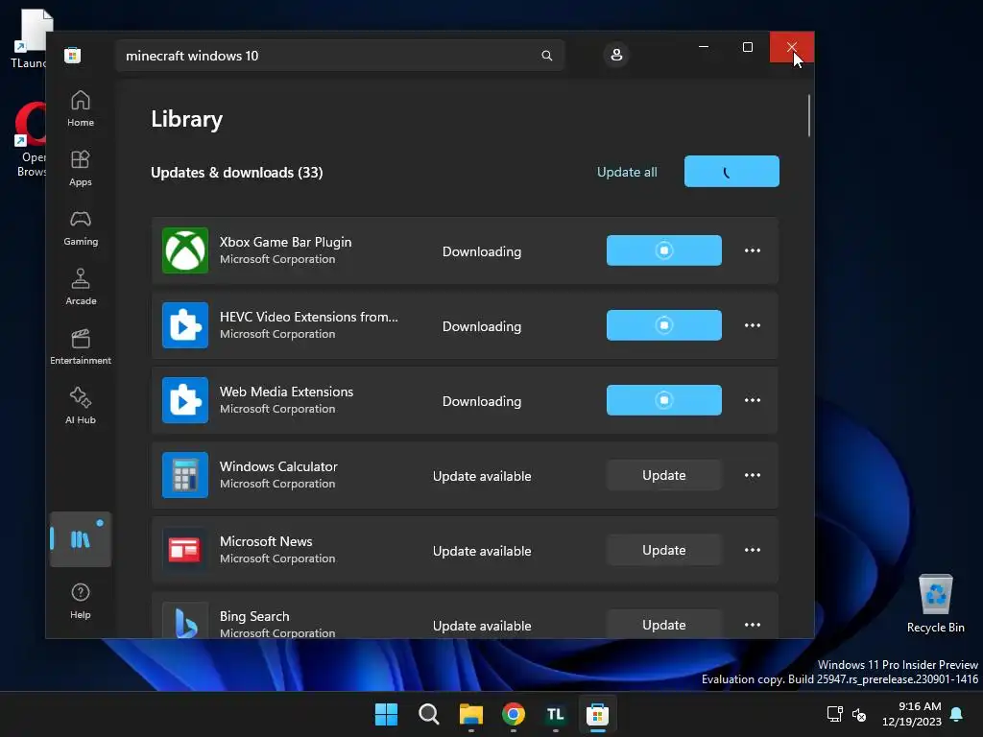This screenshot has width=983, height=737.
Task: Select the Library icon in sidebar
Action: point(81,539)
